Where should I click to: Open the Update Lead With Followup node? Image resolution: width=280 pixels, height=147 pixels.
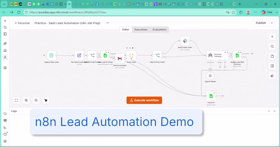pos(237,55)
